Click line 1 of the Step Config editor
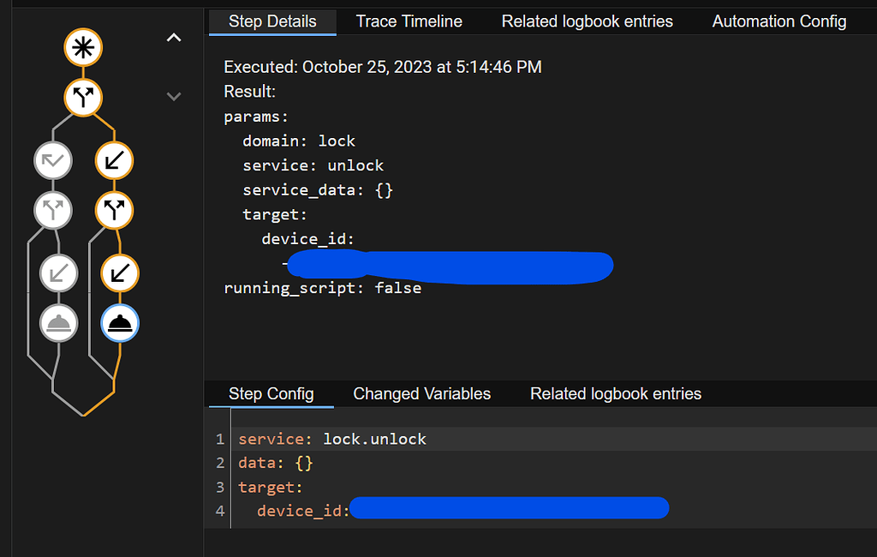The height and width of the screenshot is (557, 877). tap(331, 439)
